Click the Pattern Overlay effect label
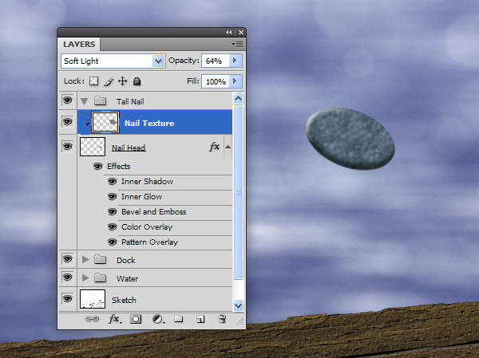 150,242
